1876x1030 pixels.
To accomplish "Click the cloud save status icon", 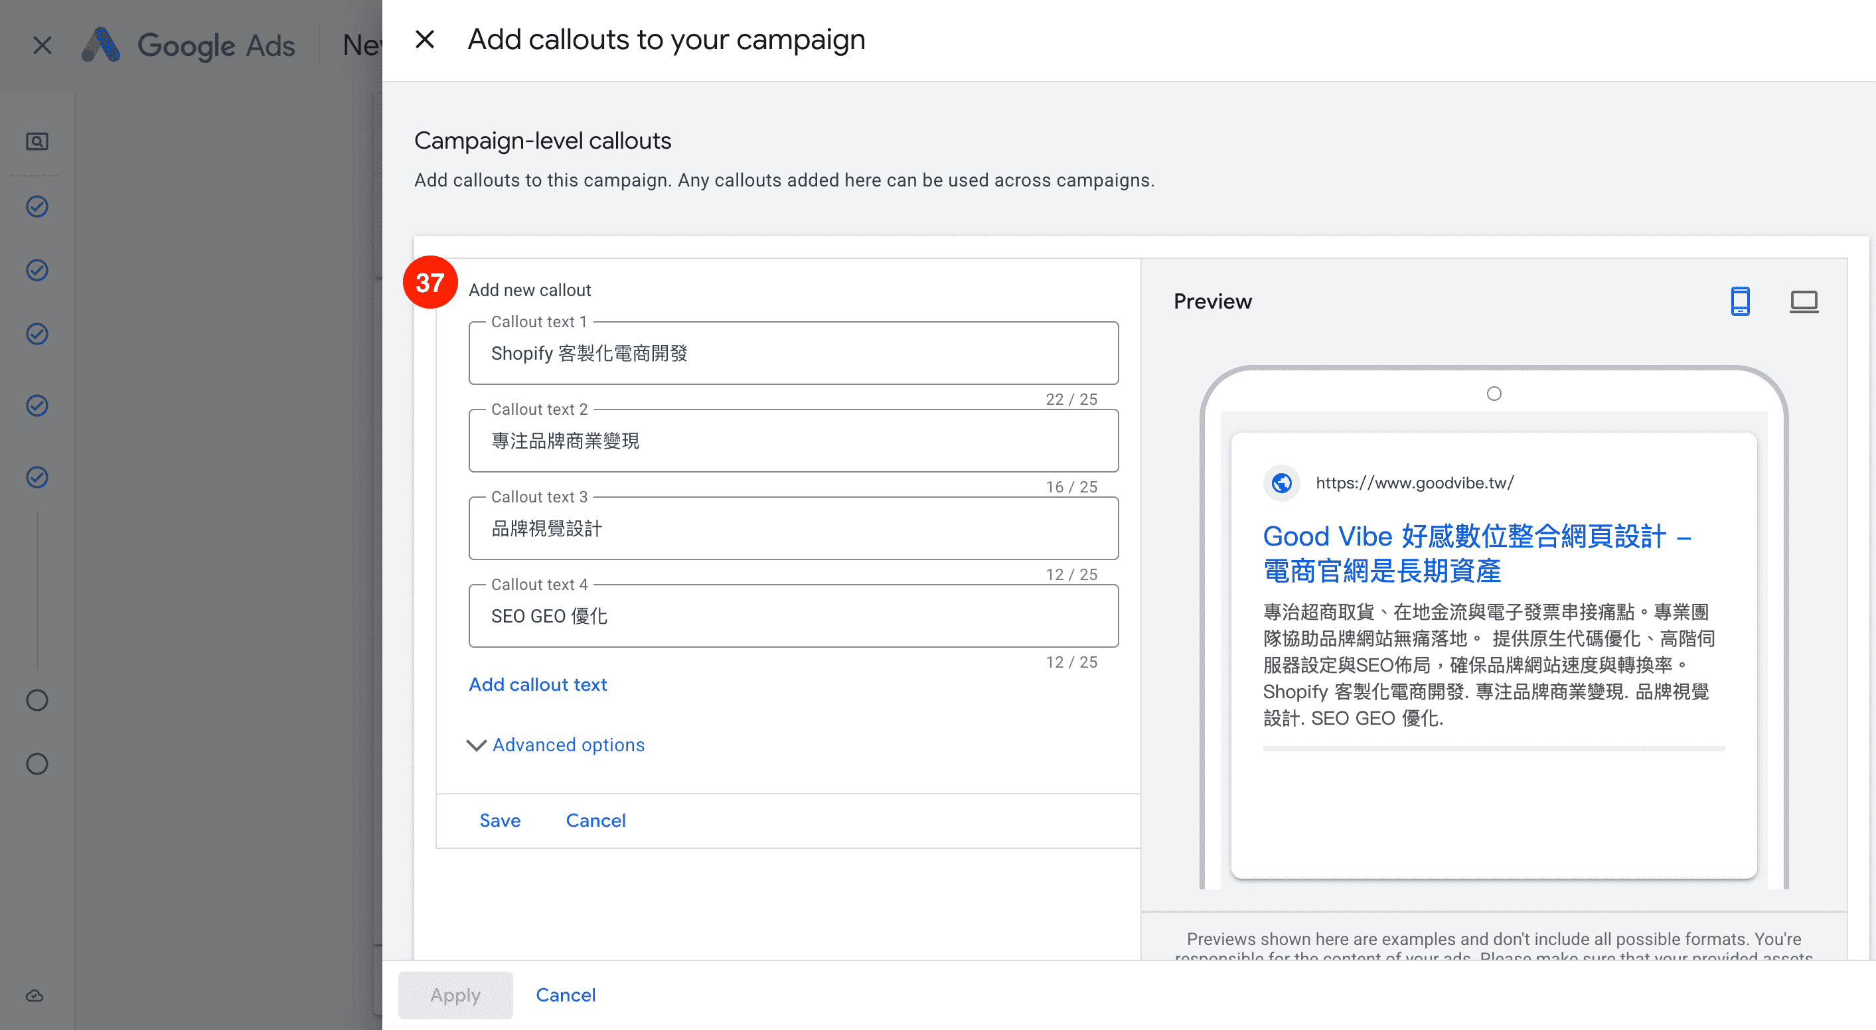I will (x=35, y=995).
